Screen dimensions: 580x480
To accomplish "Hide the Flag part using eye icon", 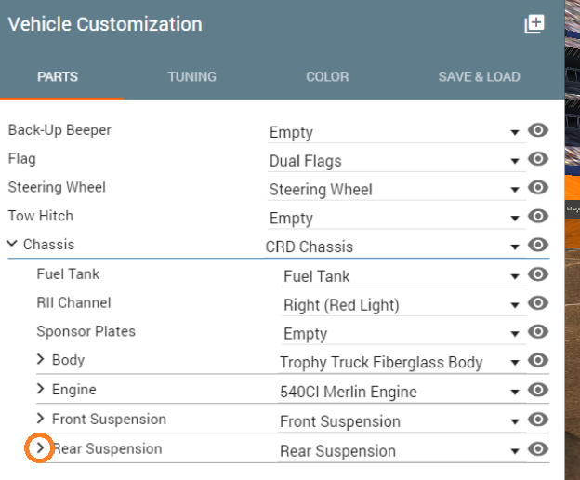I will coord(538,159).
